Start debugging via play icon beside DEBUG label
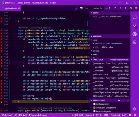139x117 pixels. click(101, 8)
